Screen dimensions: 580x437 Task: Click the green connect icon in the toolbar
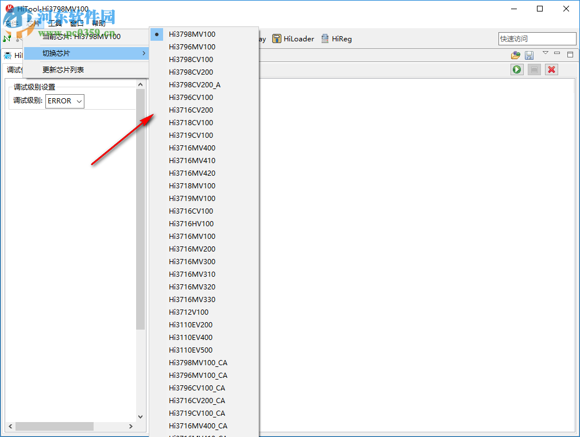coord(7,38)
